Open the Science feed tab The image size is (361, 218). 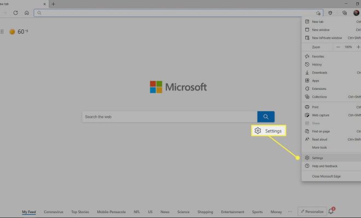183,212
